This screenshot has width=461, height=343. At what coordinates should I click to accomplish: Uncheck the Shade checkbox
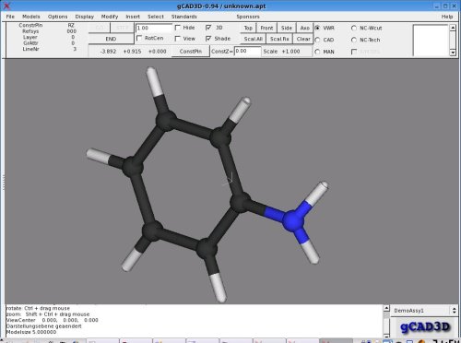(x=208, y=39)
